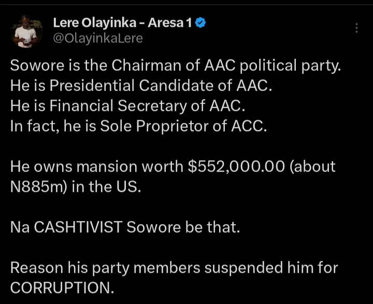The height and width of the screenshot is (304, 373).
Task: Click the word Reason in the last paragraph
Action: click(x=37, y=268)
